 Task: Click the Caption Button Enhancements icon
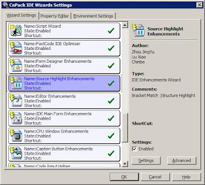click(x=16, y=153)
